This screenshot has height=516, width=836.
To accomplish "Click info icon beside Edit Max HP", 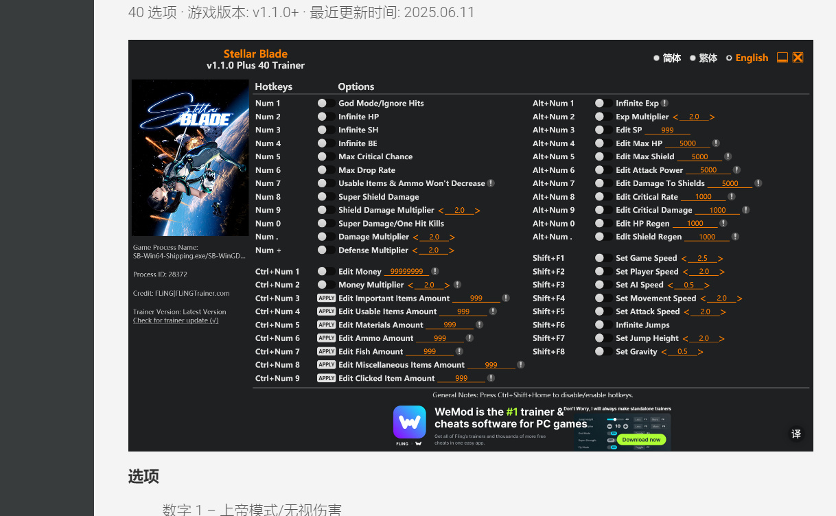I will pyautogui.click(x=716, y=143).
